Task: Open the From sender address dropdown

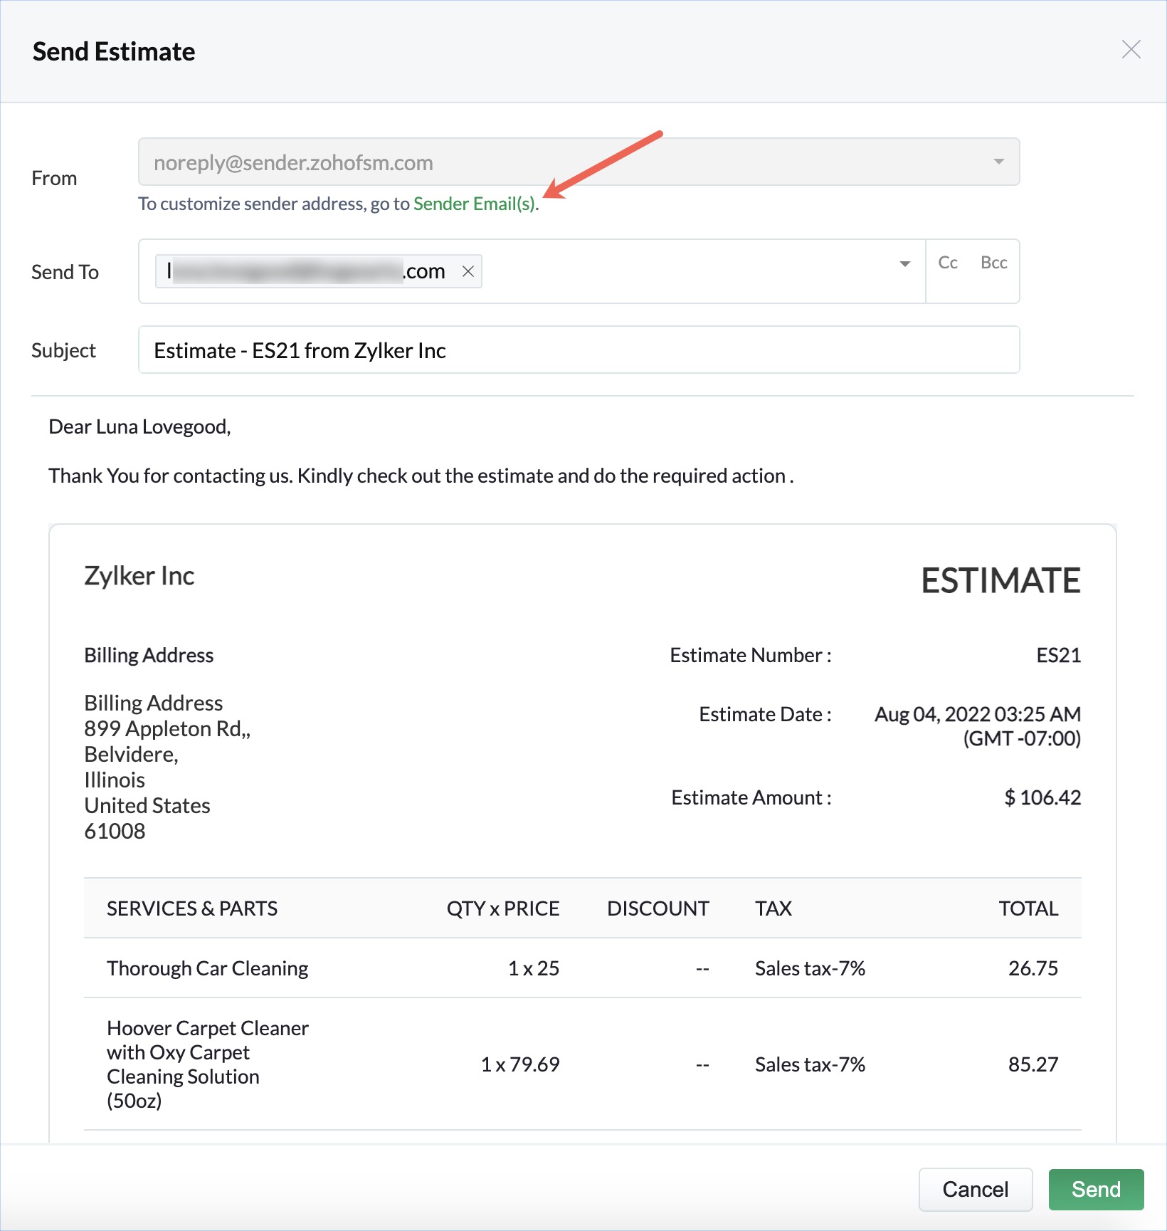Action: coord(998,162)
